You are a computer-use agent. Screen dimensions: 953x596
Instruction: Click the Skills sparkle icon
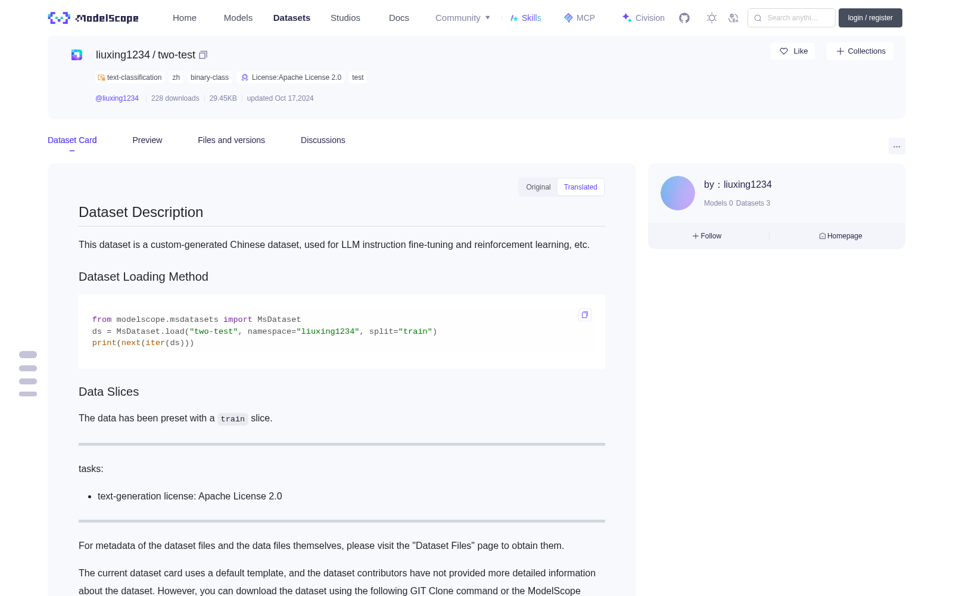coord(514,18)
